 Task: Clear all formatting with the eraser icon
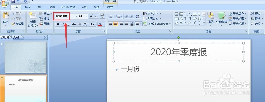(102, 16)
